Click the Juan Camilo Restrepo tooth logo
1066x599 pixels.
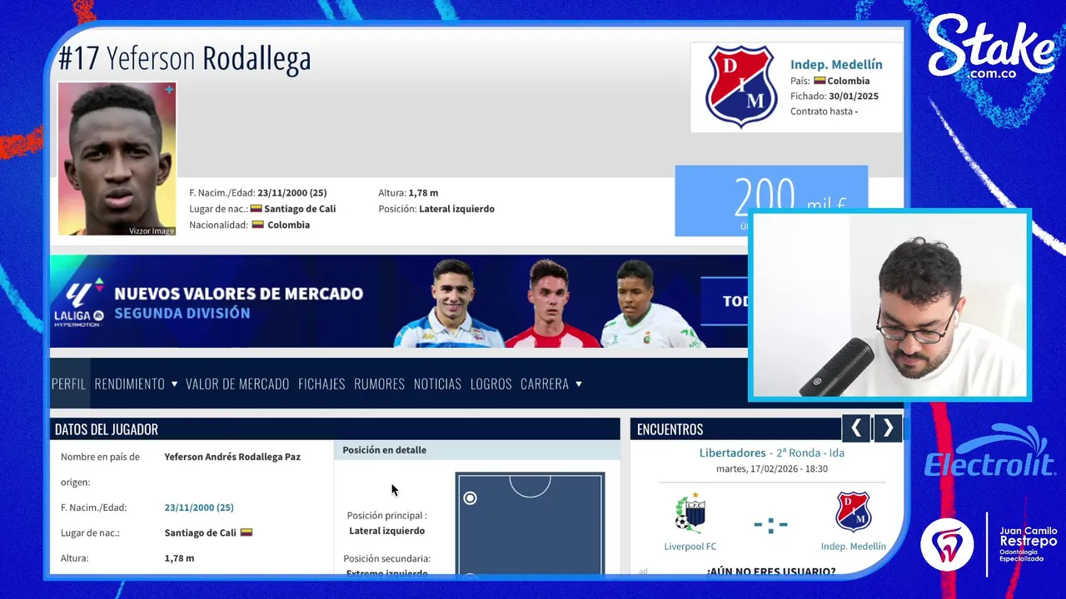[x=947, y=544]
